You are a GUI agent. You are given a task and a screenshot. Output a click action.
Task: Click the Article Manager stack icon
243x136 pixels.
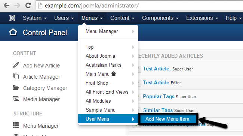tap(16, 76)
